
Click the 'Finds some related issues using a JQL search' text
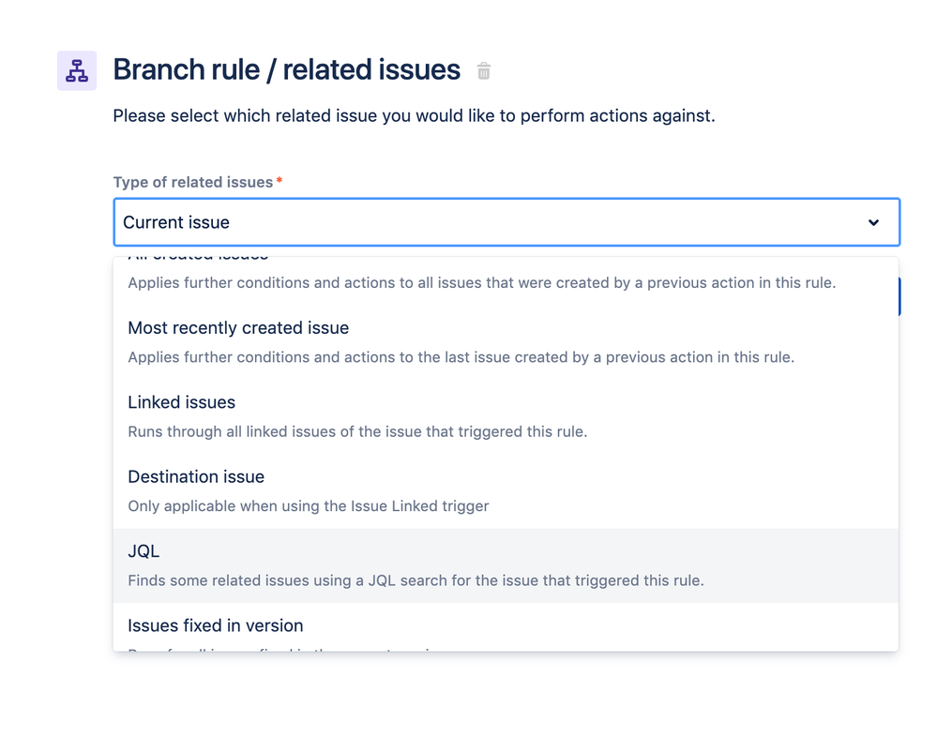[416, 580]
